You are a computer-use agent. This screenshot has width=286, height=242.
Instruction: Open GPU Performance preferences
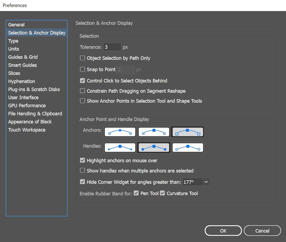[37, 105]
